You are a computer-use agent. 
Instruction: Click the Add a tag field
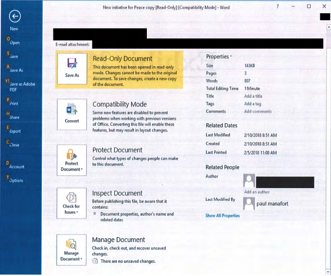click(x=253, y=104)
